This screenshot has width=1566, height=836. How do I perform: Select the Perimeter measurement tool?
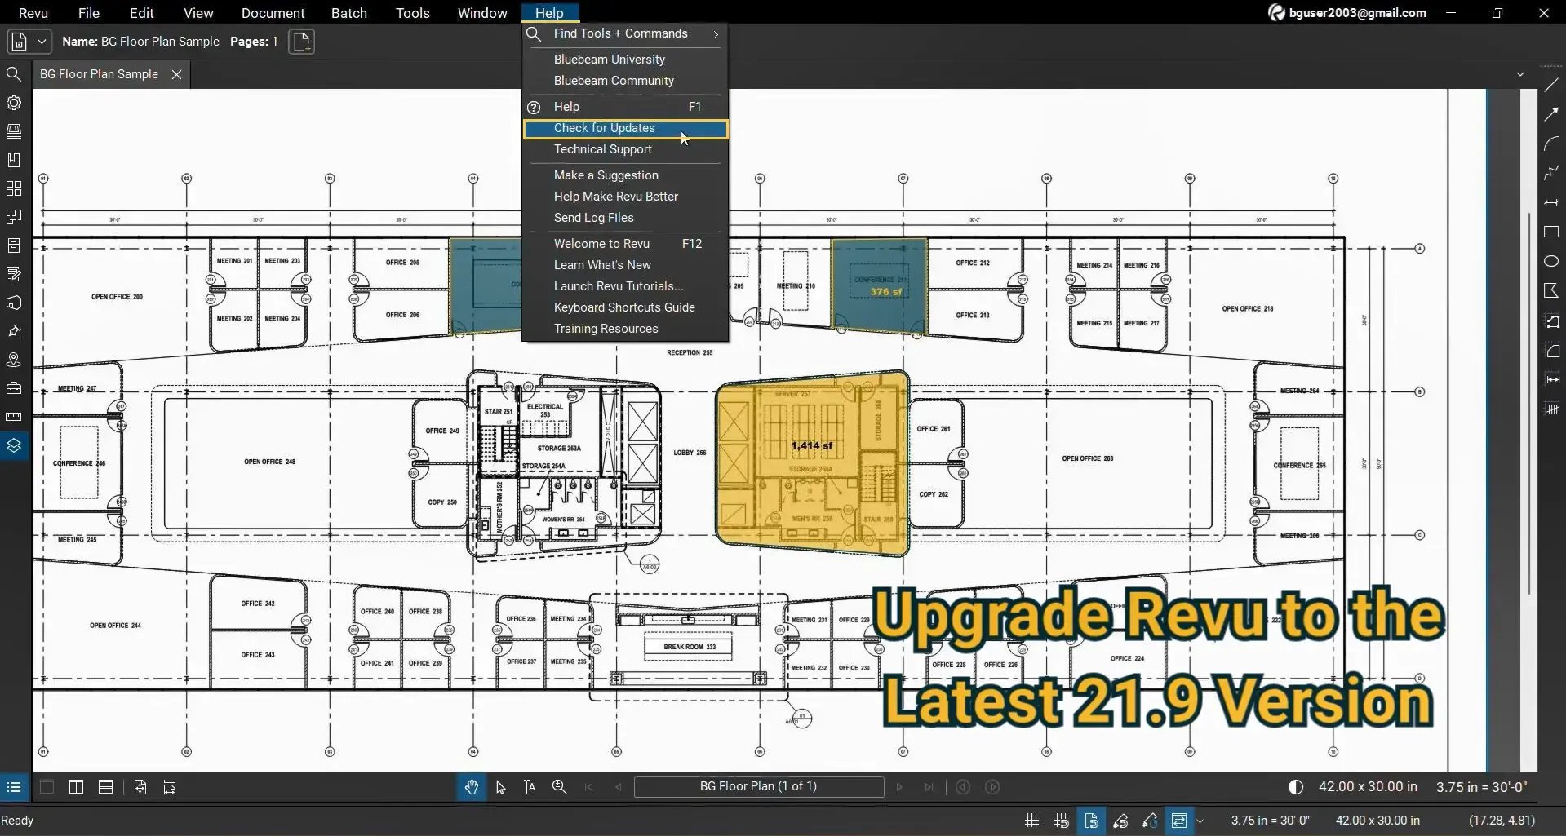pyautogui.click(x=1551, y=321)
